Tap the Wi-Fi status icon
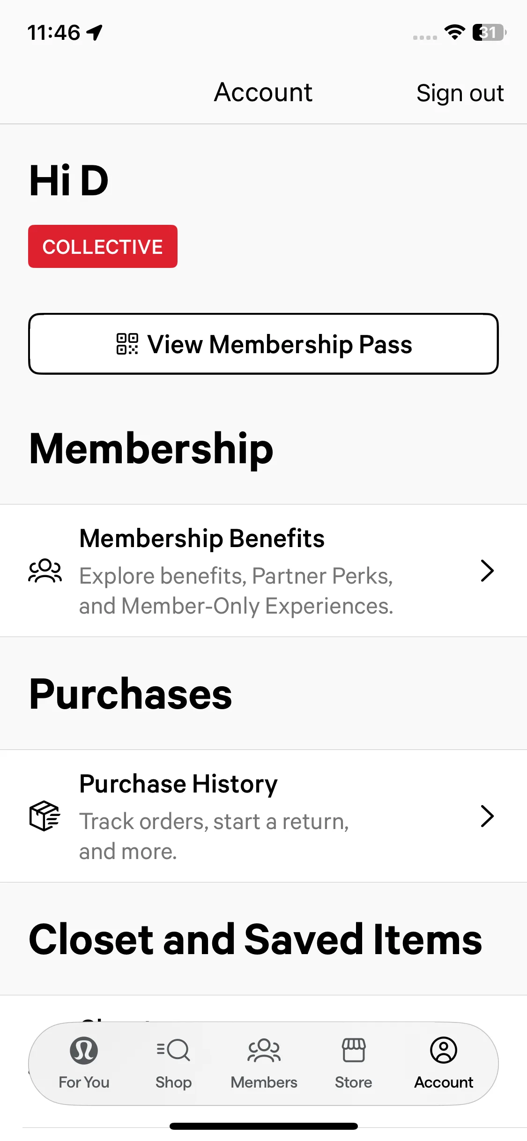 point(454,32)
